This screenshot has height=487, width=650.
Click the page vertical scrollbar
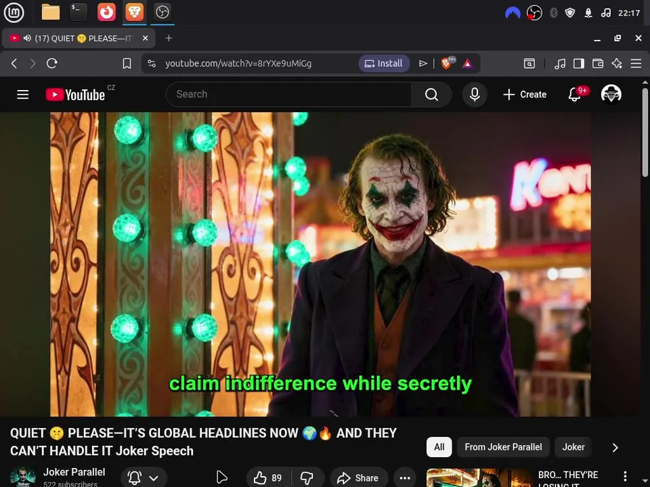click(645, 133)
